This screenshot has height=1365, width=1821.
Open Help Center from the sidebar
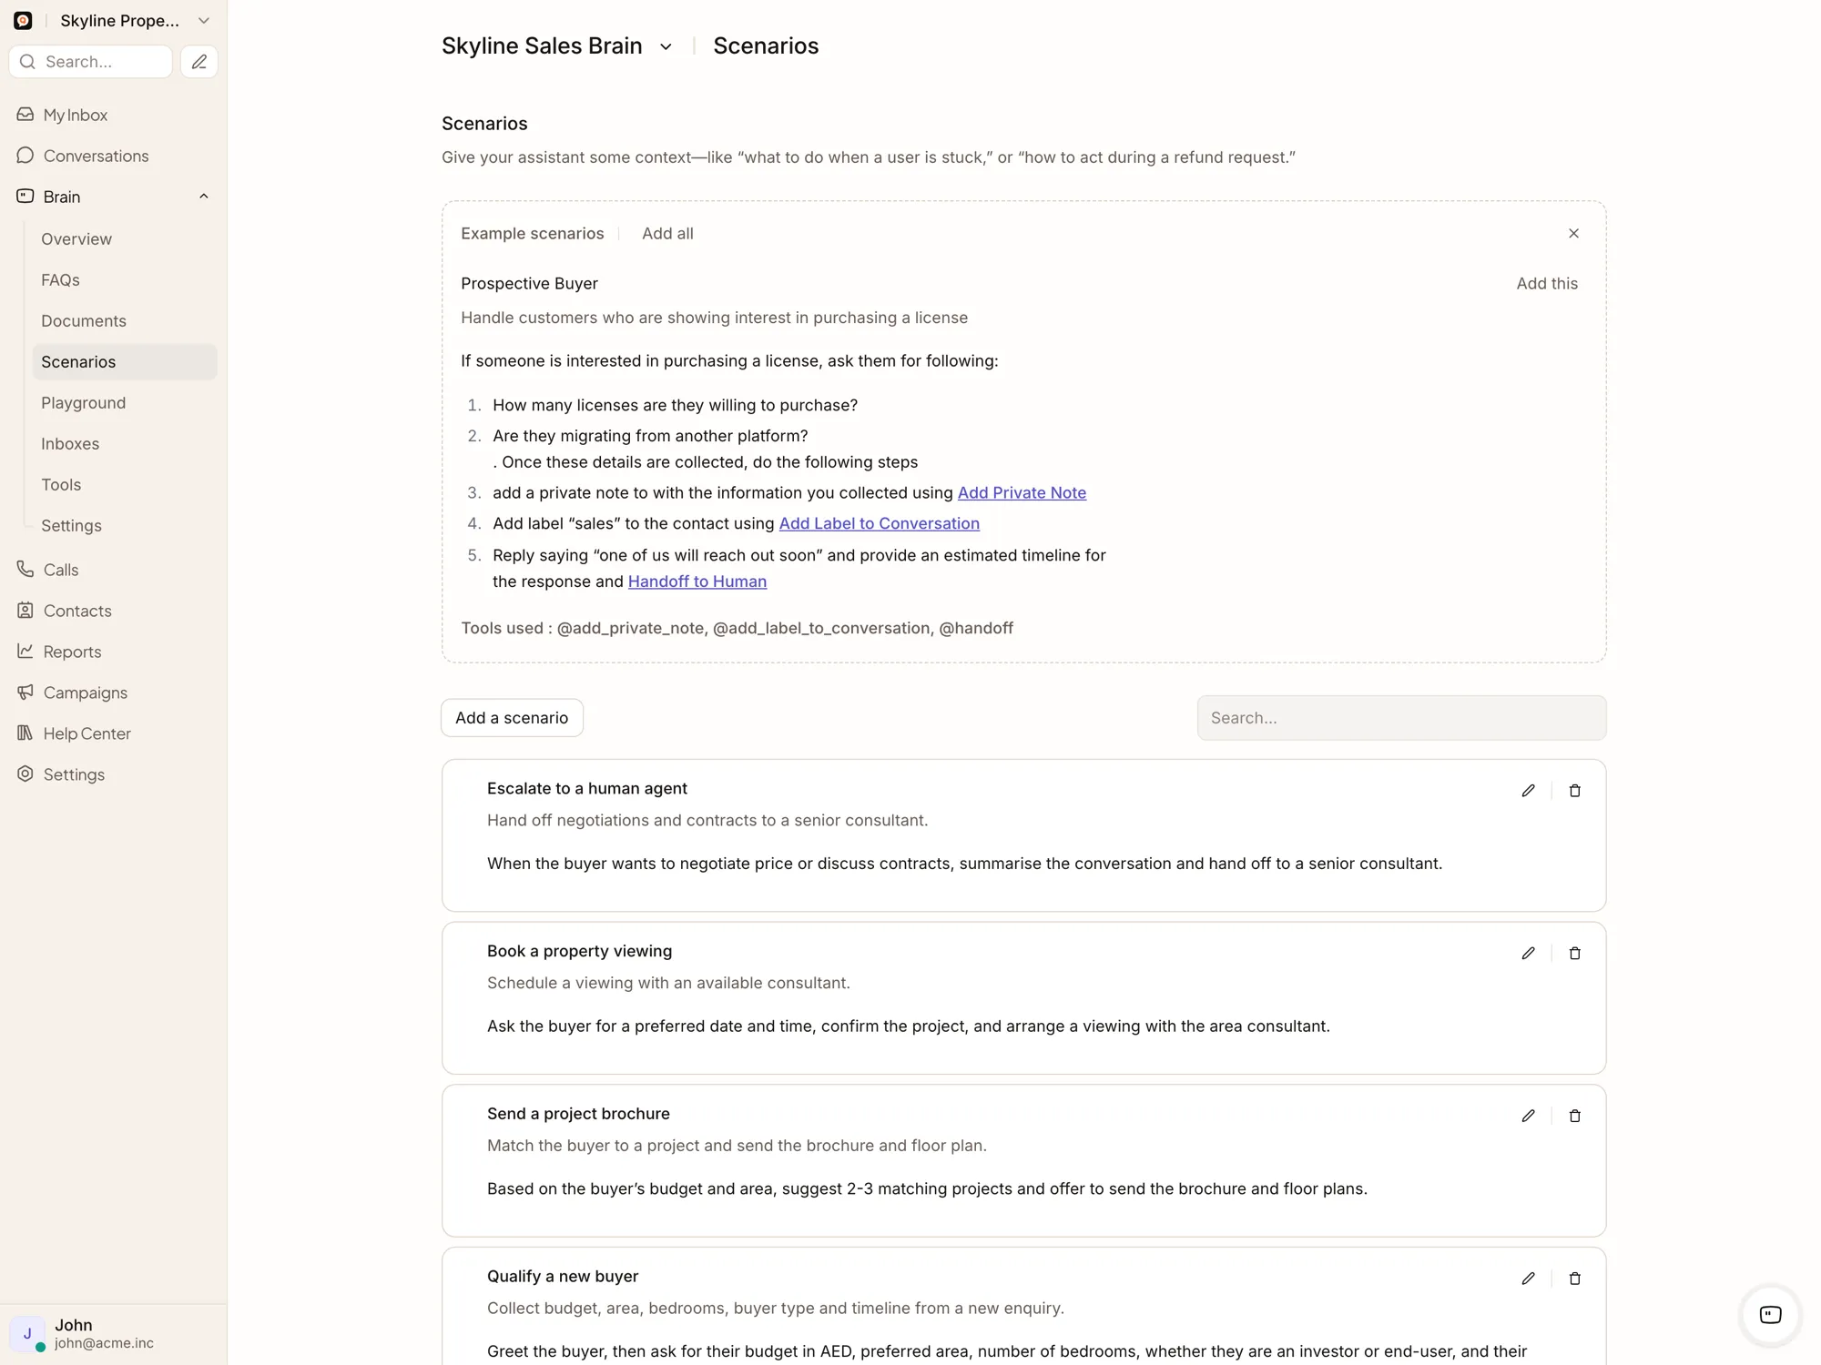pyautogui.click(x=87, y=733)
